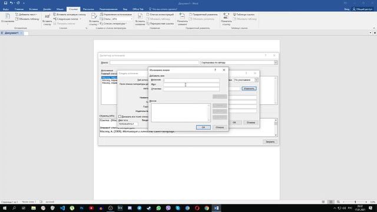Switch to the Дизайн ribbon tab
Viewport: 377px width, 212px height.
47,9
